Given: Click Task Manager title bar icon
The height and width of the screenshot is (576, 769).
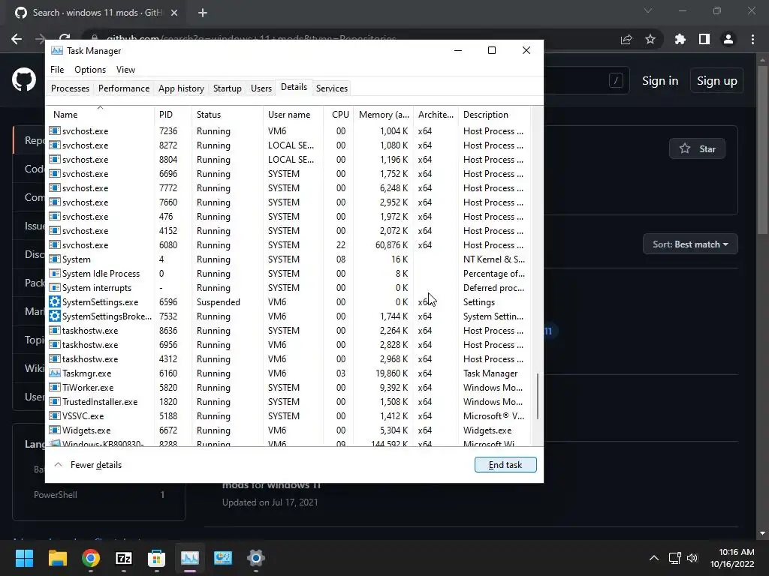Looking at the screenshot, I should point(57,50).
